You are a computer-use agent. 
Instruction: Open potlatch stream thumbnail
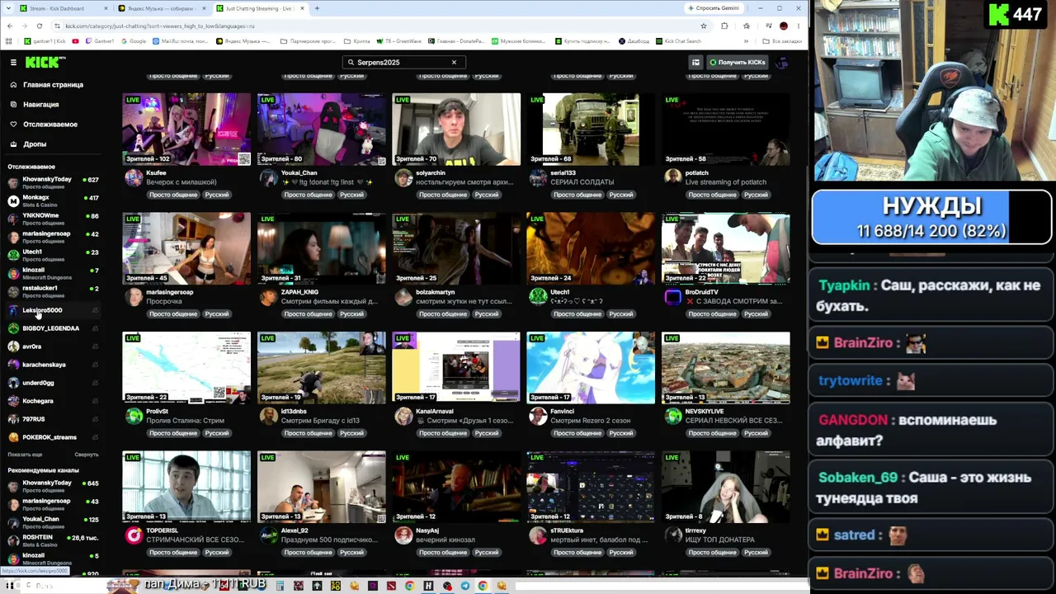(x=726, y=130)
